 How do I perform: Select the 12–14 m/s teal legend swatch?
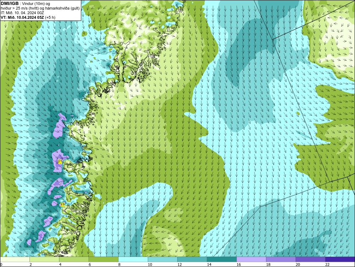tap(192, 259)
